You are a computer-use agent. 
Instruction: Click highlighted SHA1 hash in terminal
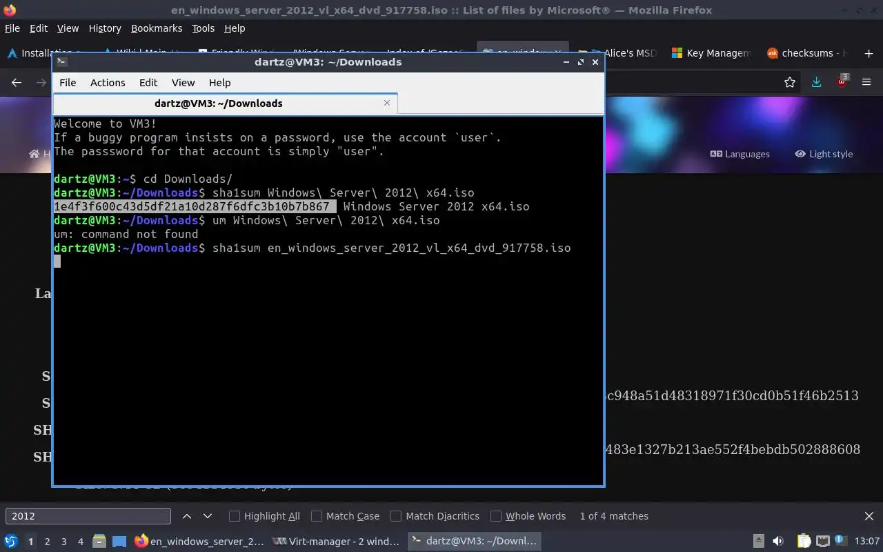[x=195, y=207]
